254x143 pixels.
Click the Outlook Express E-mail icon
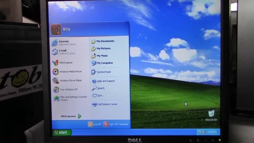(x=55, y=52)
